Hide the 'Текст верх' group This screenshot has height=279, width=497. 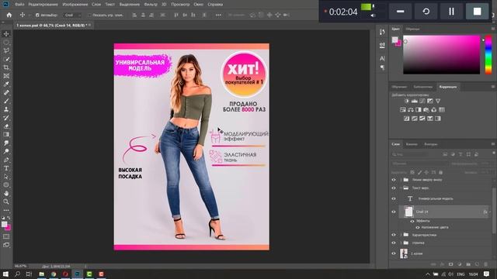[x=394, y=188]
